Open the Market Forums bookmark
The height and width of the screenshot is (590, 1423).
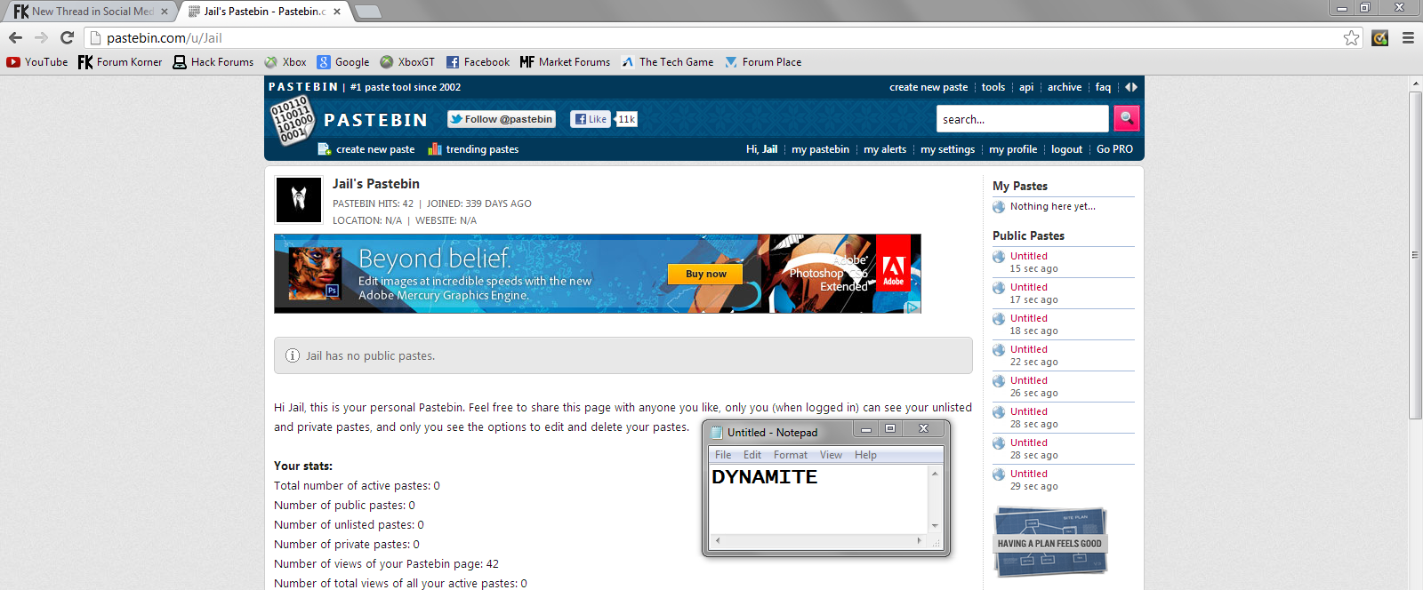coord(566,62)
